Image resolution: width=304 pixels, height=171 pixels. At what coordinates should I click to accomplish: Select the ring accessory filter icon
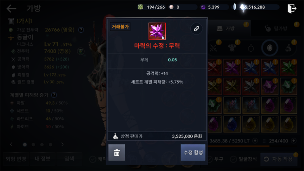pos(251,48)
